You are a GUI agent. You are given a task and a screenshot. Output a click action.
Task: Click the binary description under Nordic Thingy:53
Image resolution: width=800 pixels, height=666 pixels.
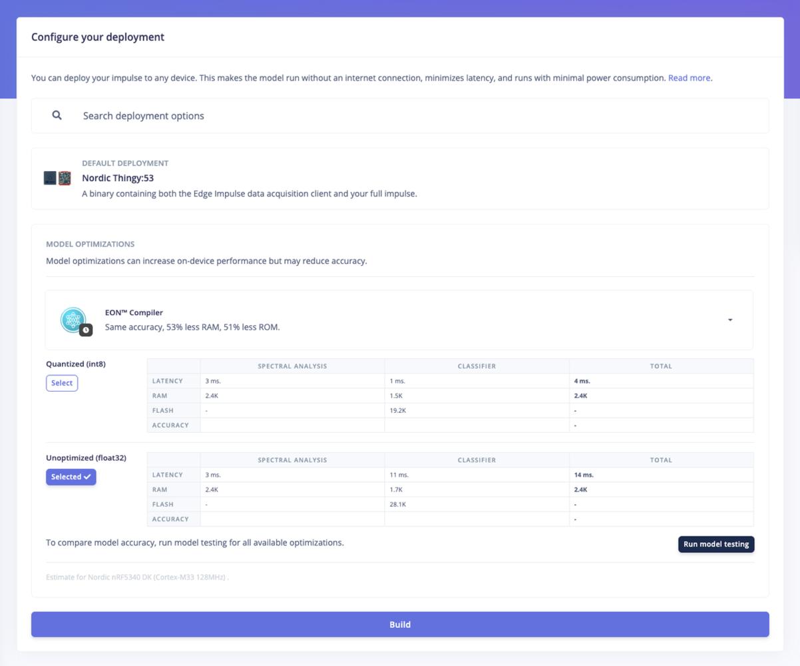pos(250,194)
